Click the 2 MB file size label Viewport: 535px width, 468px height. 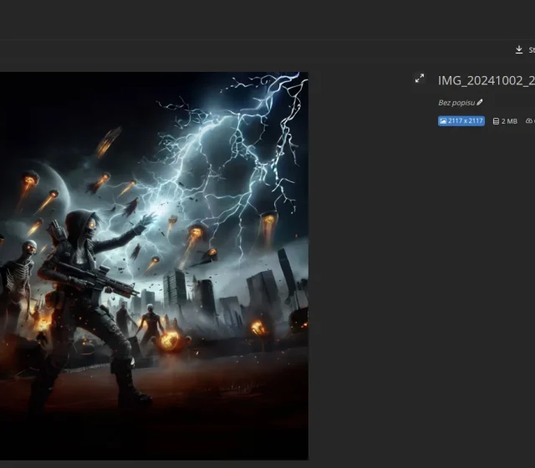click(x=509, y=121)
